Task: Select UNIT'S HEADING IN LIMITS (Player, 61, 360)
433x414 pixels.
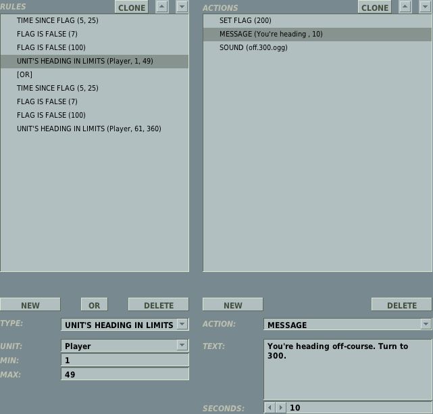Action: (x=95, y=129)
